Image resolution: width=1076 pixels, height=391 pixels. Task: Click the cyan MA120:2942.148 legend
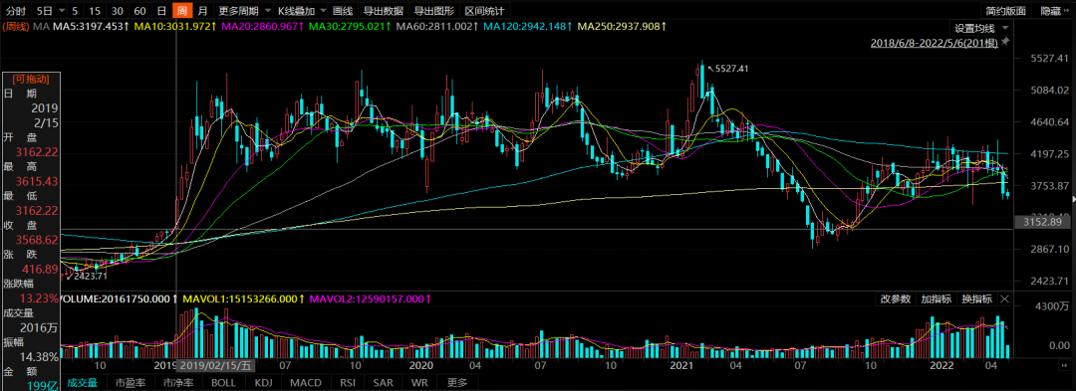tap(527, 27)
